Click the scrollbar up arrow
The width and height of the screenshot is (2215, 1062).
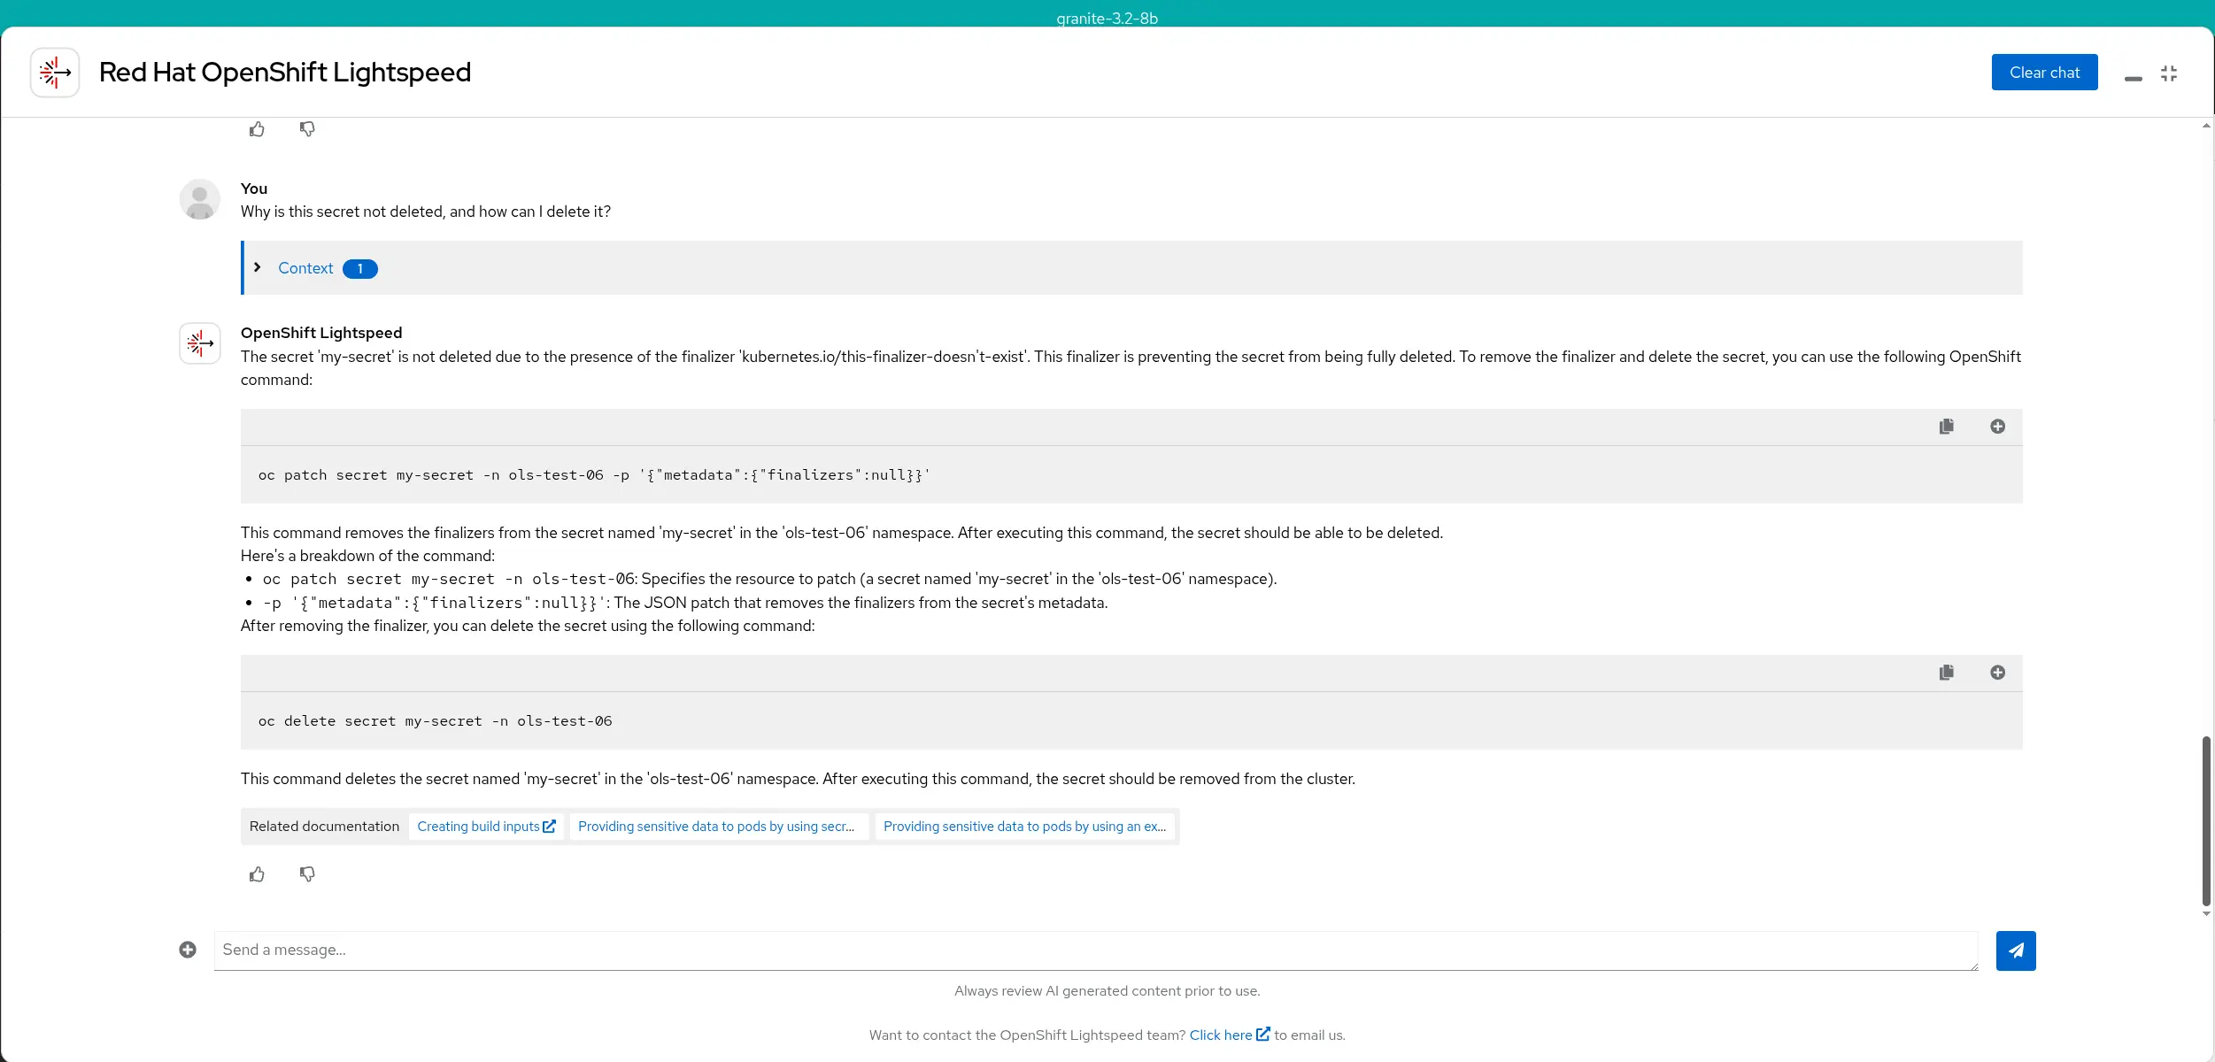click(x=2206, y=126)
